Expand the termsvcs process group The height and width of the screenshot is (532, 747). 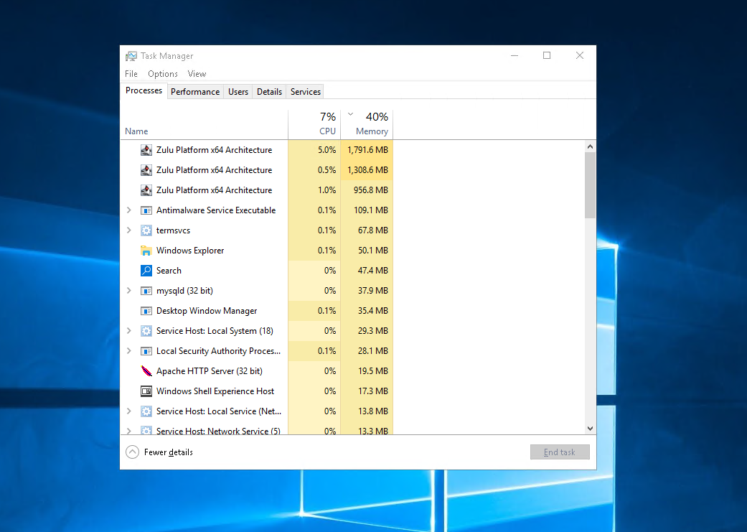point(128,230)
